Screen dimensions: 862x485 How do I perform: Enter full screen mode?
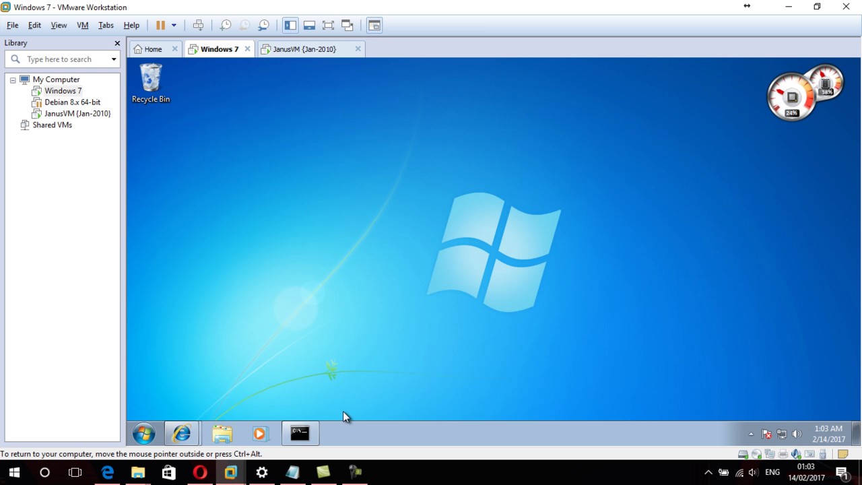(328, 25)
